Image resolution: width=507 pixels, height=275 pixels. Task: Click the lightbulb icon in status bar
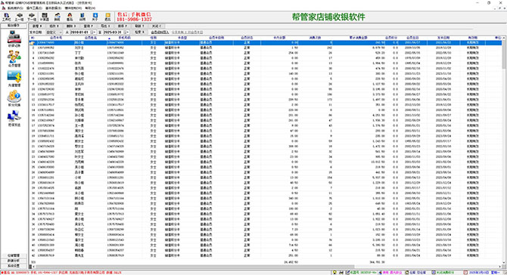coord(334,273)
